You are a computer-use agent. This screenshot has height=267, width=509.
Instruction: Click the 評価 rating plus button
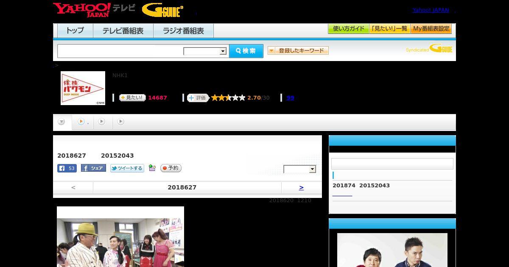(x=198, y=98)
